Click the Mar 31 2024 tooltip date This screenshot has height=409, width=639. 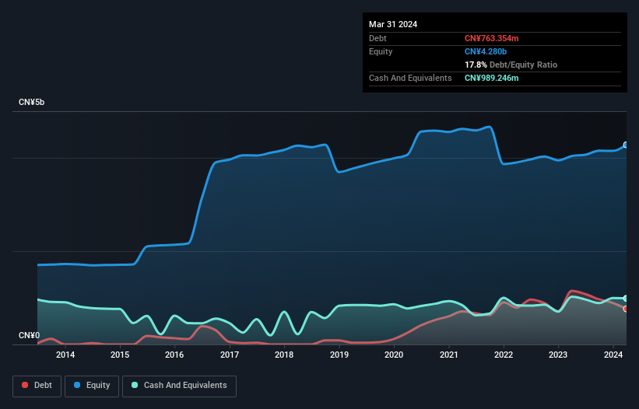tap(393, 24)
